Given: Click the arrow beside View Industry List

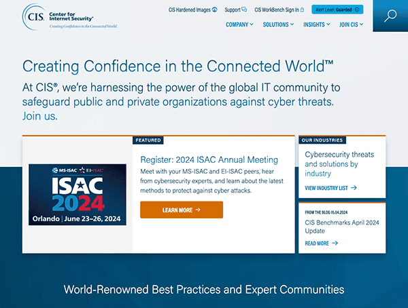Looking at the screenshot, I should point(354,188).
